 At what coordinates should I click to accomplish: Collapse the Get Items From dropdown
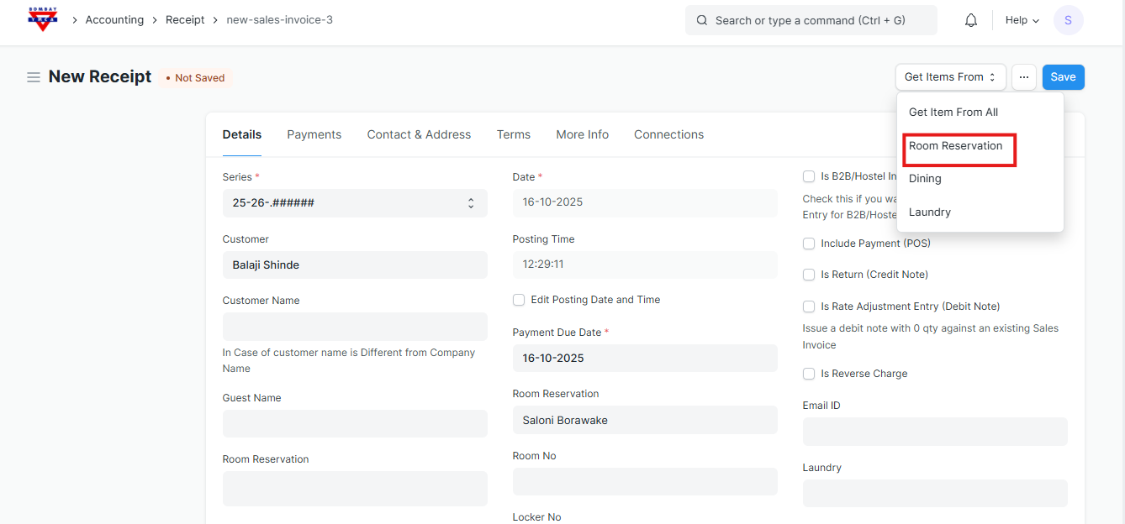[950, 77]
